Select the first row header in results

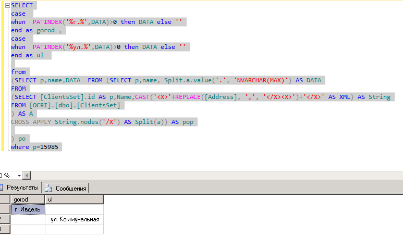(4, 209)
